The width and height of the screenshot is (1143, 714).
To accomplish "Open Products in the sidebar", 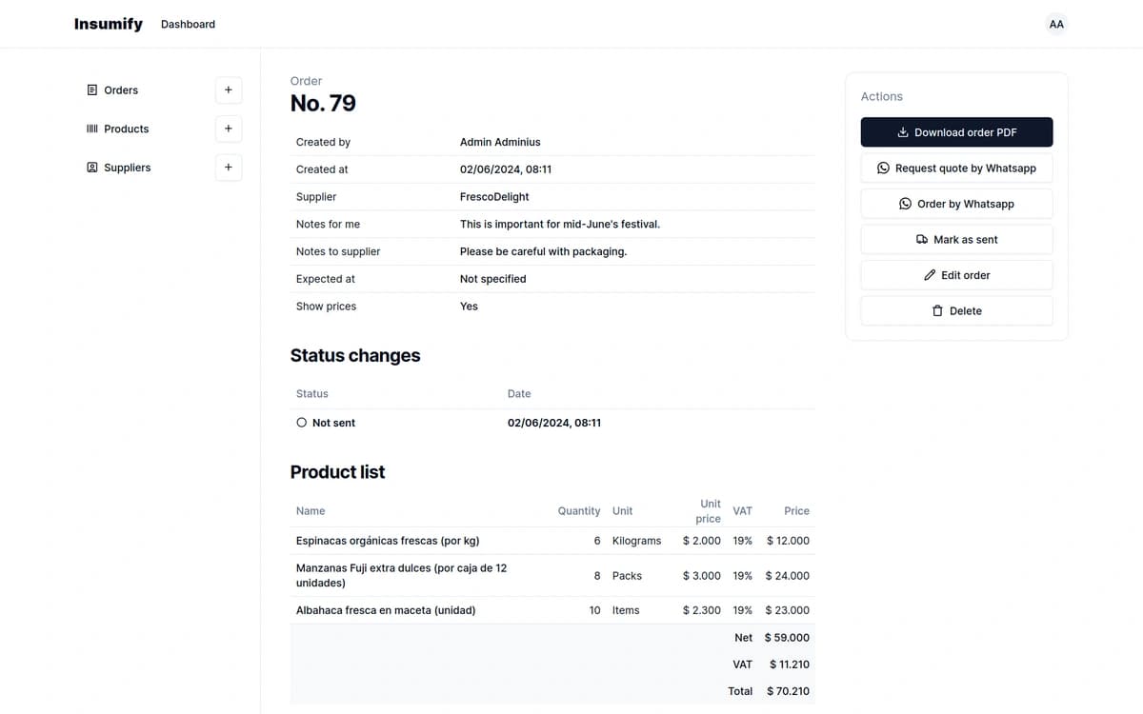I will tap(126, 129).
